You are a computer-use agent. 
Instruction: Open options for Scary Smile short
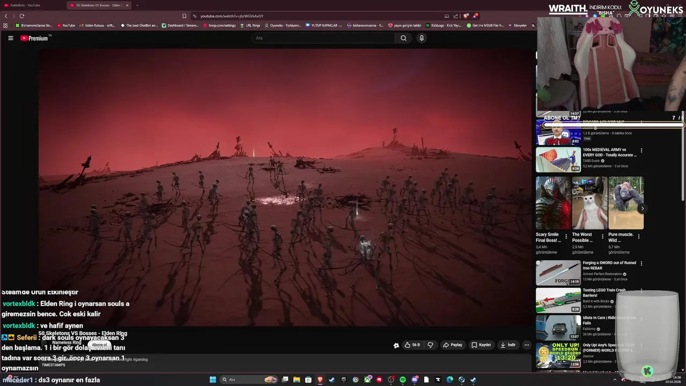click(x=566, y=236)
